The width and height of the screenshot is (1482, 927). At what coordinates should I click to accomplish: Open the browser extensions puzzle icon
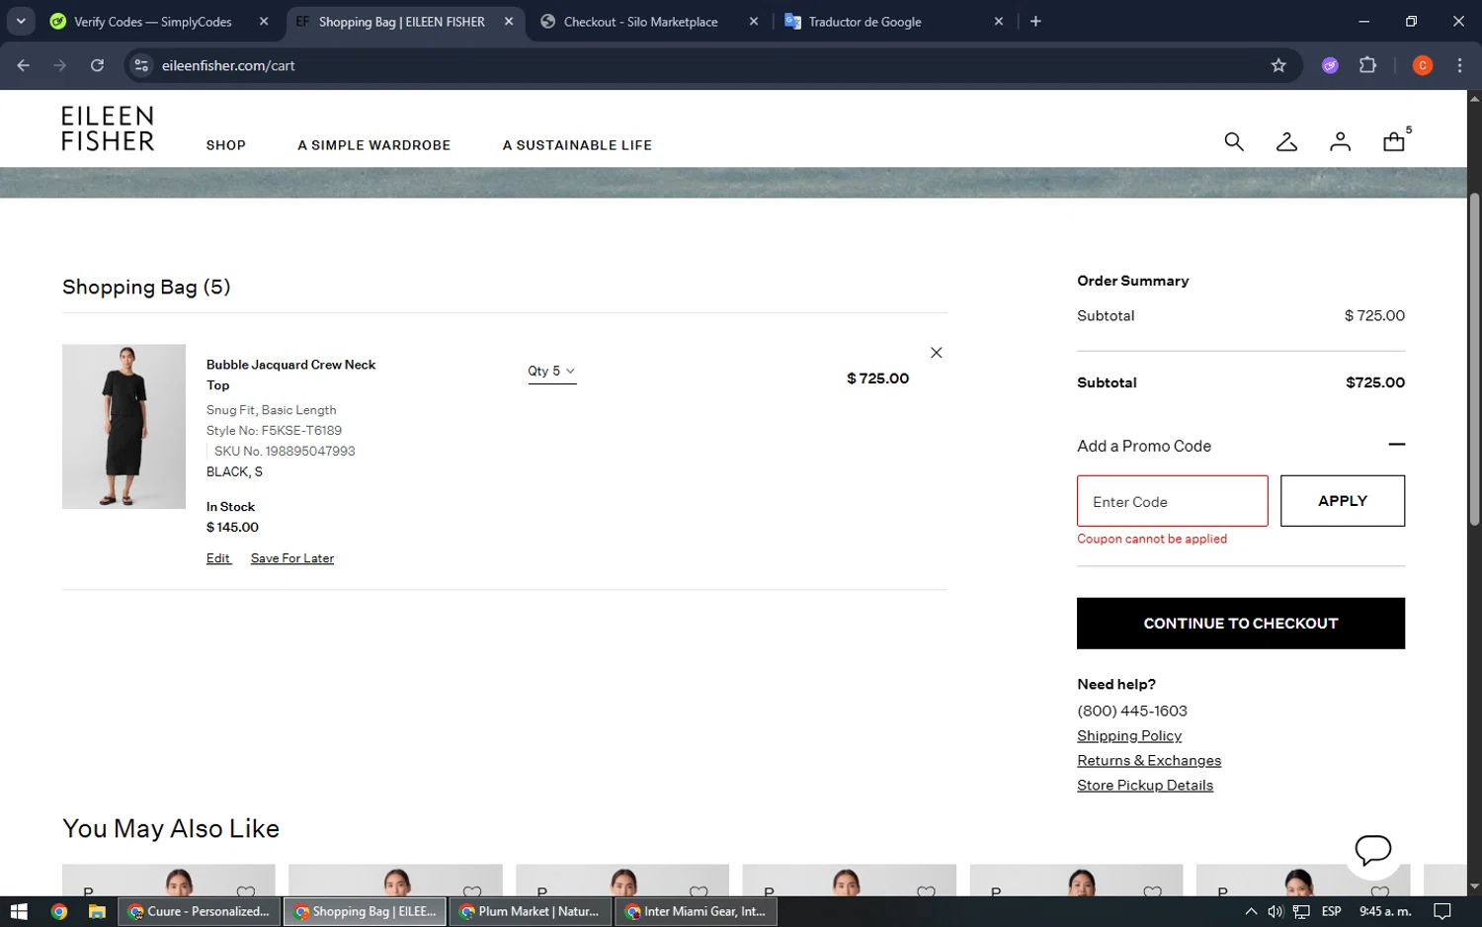(1367, 65)
